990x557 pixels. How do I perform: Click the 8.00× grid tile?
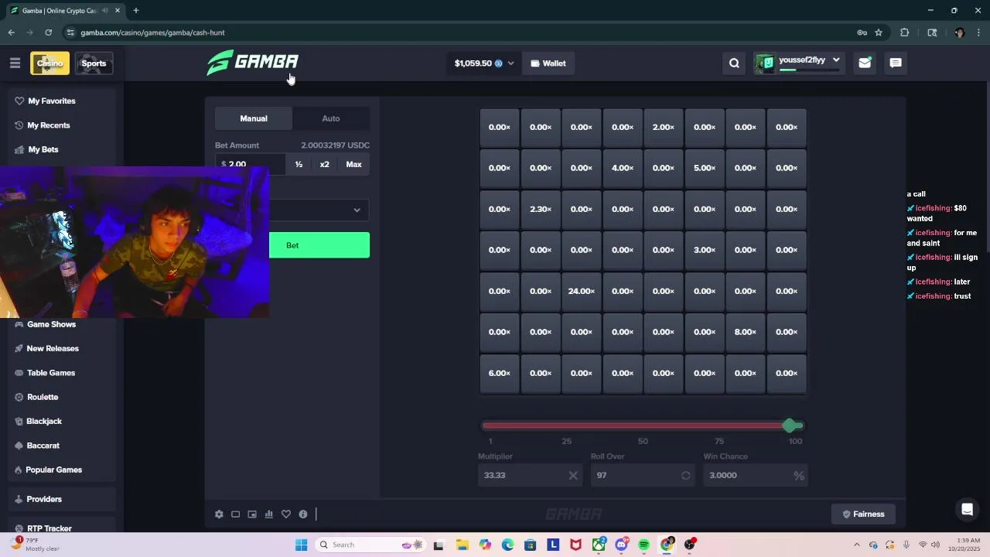(x=746, y=333)
